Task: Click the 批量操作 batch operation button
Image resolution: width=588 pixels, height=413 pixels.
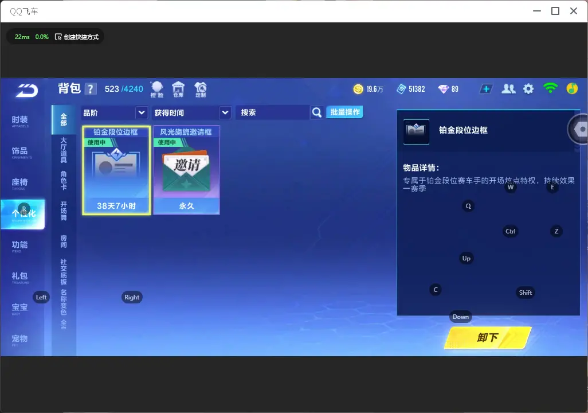Action: point(344,112)
